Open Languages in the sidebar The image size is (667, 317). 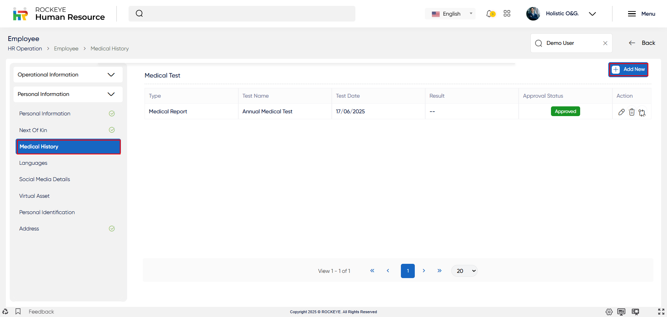click(x=33, y=163)
